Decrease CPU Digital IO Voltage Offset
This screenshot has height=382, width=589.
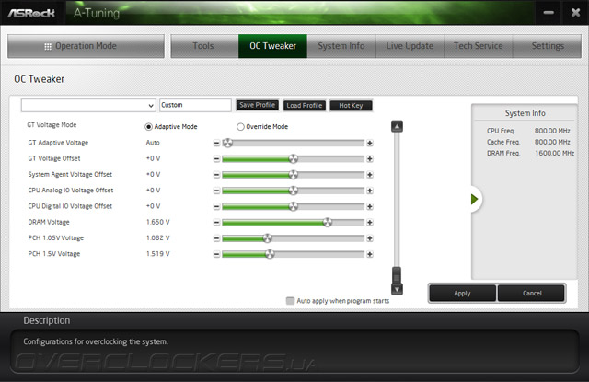(217, 206)
